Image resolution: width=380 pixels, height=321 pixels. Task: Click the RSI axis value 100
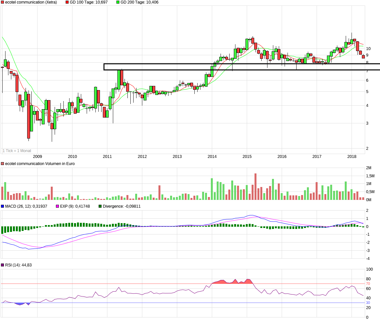coord(369,269)
